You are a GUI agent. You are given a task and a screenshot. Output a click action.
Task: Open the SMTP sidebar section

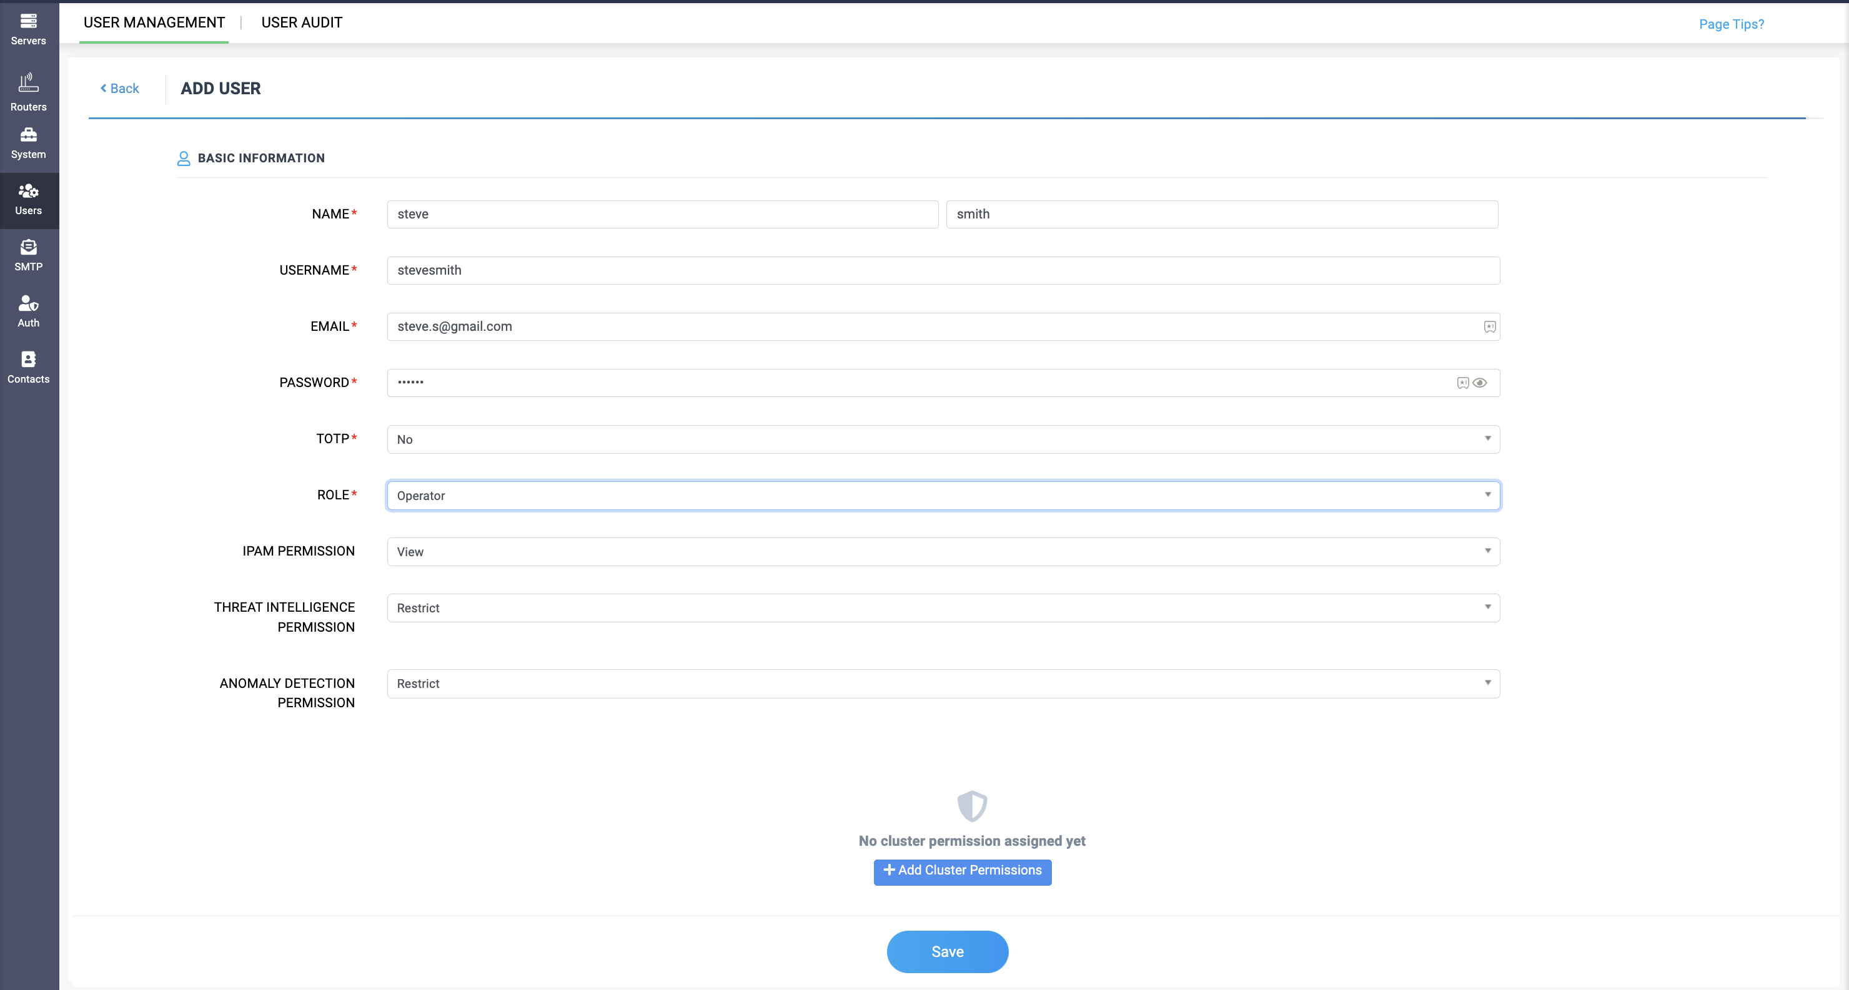click(x=29, y=256)
